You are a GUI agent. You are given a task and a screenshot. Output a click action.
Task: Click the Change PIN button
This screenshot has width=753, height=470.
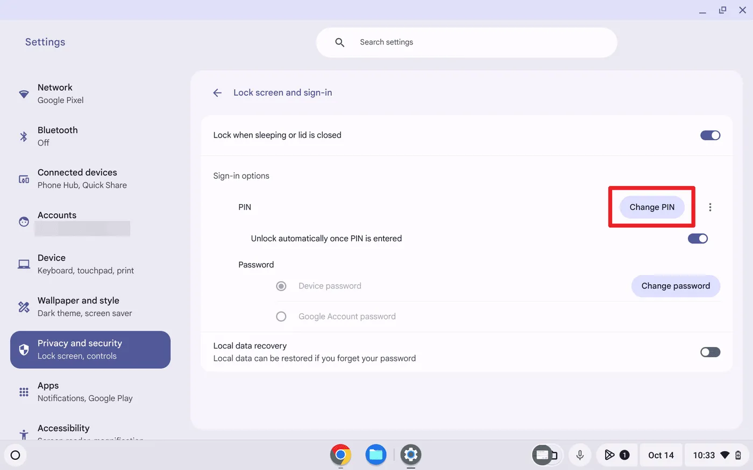click(x=652, y=207)
